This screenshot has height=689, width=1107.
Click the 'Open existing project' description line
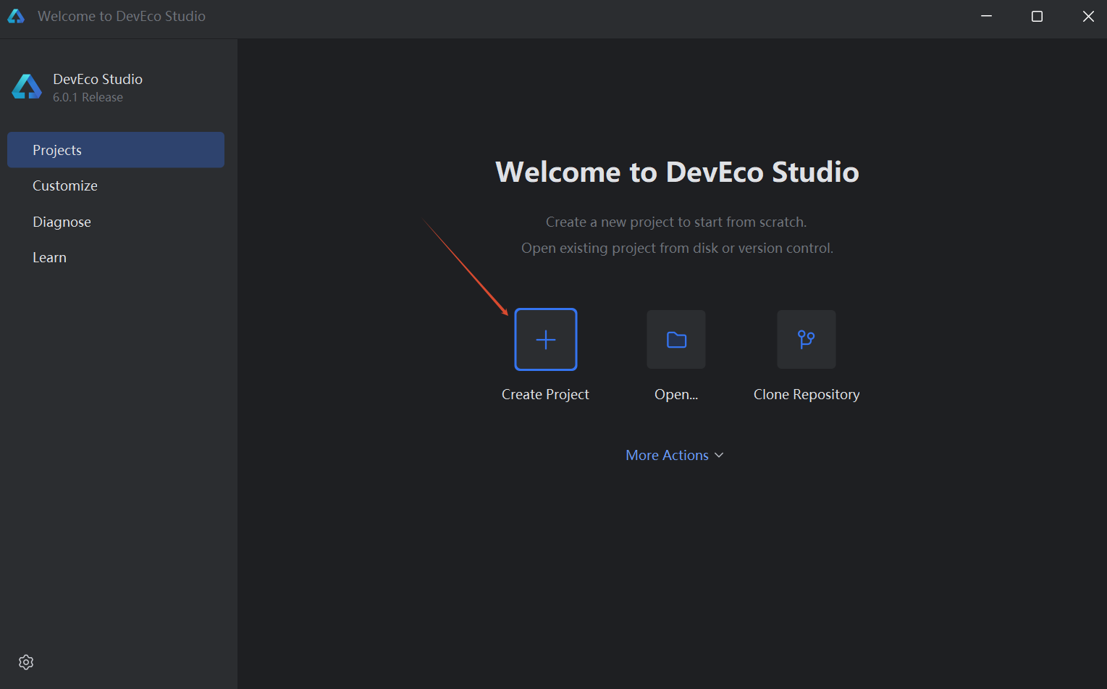(x=677, y=248)
